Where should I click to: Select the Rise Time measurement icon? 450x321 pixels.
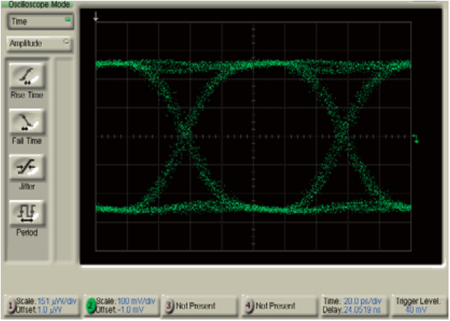coord(27,75)
